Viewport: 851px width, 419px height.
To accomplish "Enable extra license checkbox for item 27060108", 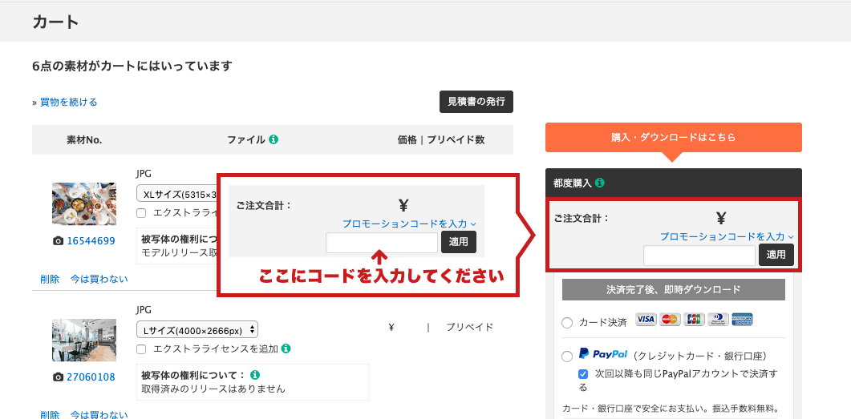I will click(x=141, y=348).
